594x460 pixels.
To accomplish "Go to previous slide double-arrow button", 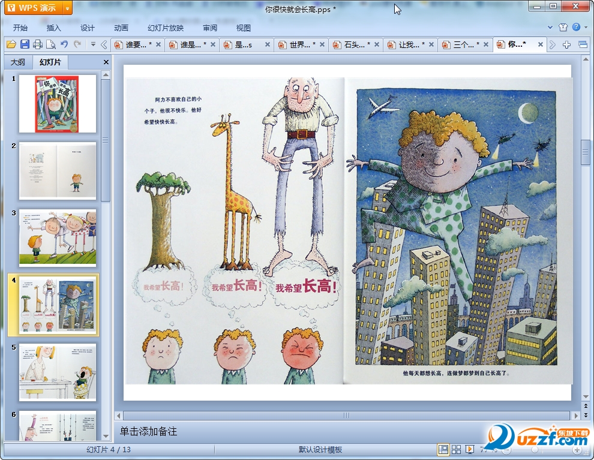I will [586, 406].
